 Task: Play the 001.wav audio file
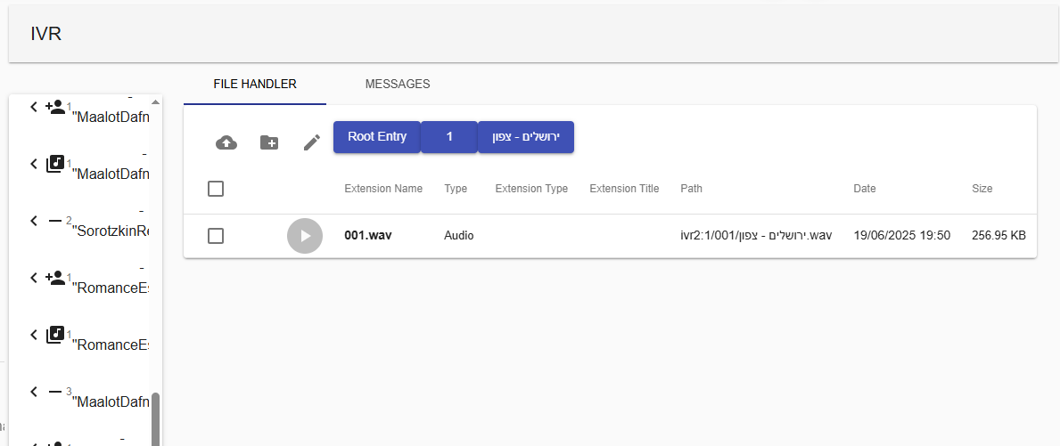[305, 236]
